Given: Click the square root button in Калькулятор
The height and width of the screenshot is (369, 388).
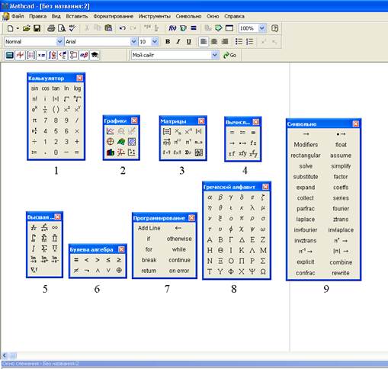Looking at the screenshot, I should coord(66,99).
